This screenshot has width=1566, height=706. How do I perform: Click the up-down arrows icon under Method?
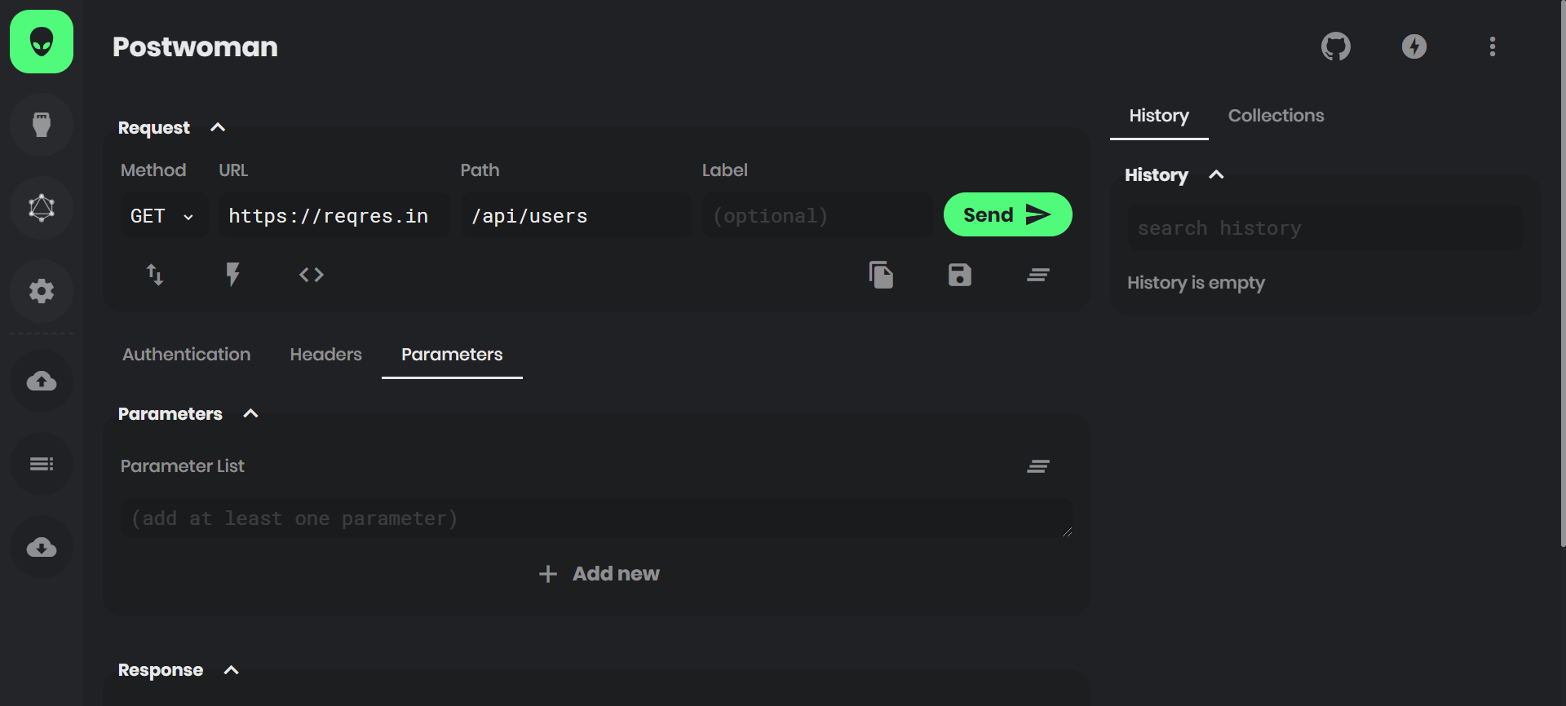[155, 275]
